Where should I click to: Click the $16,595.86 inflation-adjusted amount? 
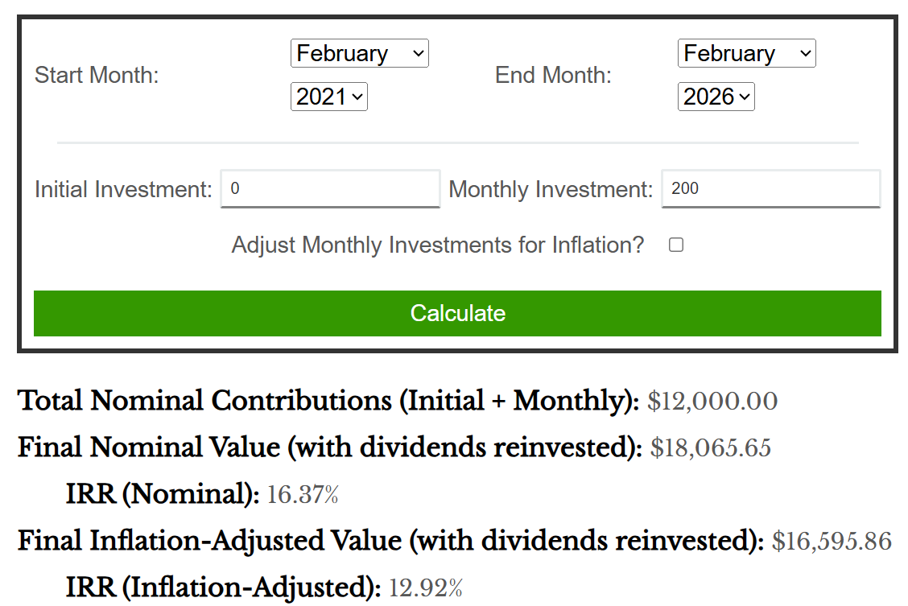(x=832, y=542)
